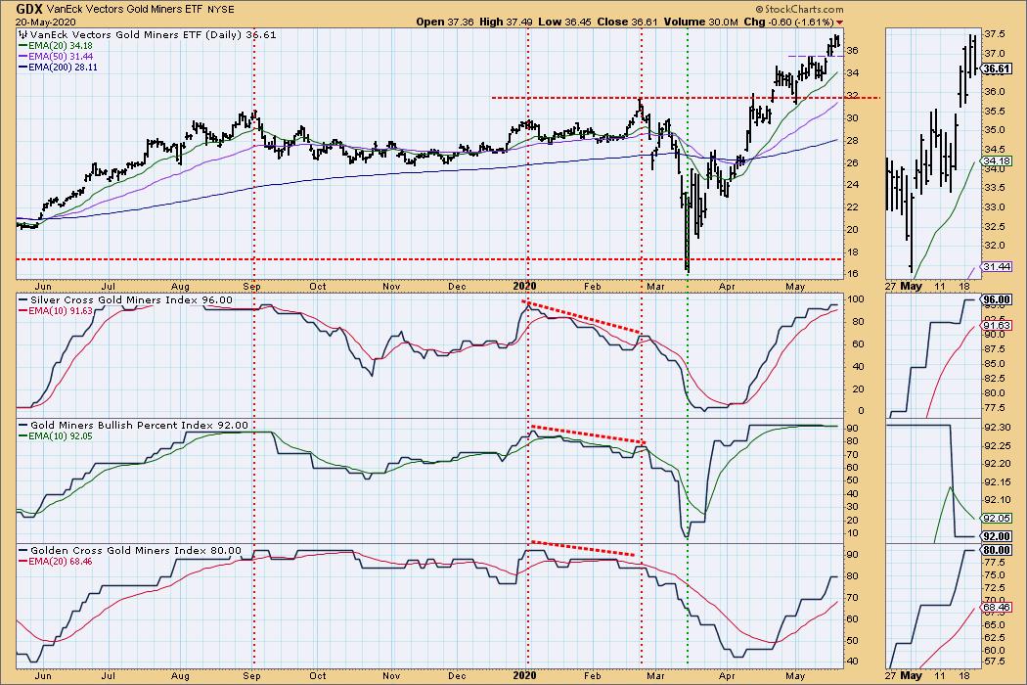Image resolution: width=1027 pixels, height=685 pixels.
Task: Click the Chg -0.60 (-1.61%) value
Action: click(x=789, y=22)
